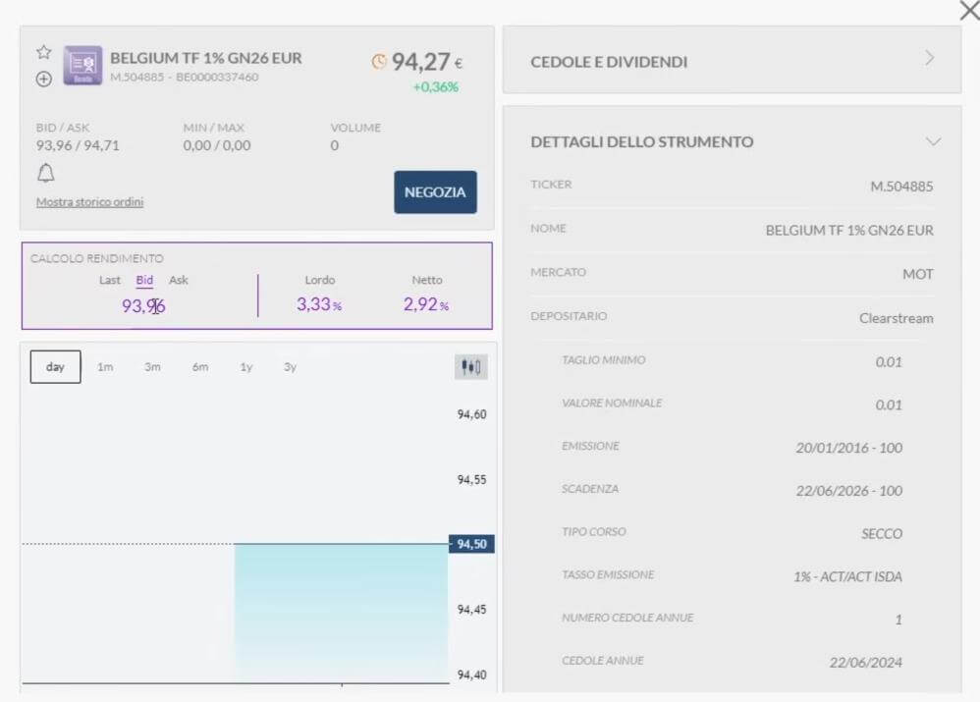Image resolution: width=980 pixels, height=702 pixels.
Task: Select the day chart period
Action: 55,367
